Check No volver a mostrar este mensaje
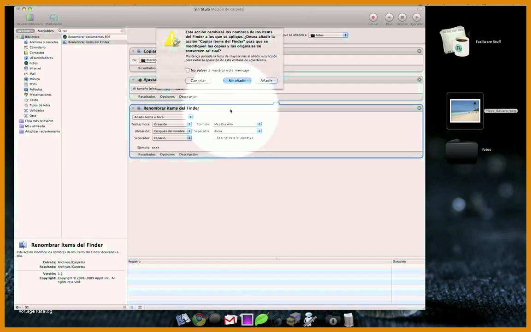531x332 pixels. (188, 71)
